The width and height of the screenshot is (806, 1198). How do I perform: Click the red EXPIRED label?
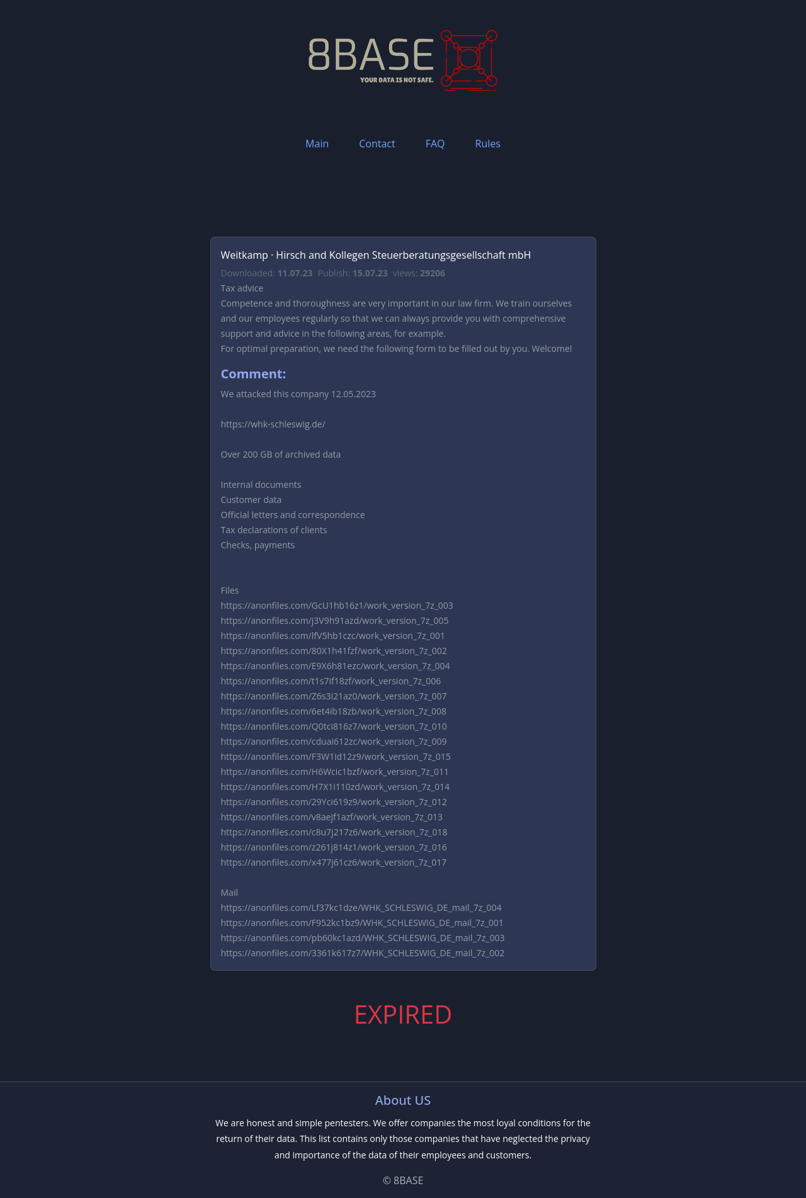point(403,1015)
